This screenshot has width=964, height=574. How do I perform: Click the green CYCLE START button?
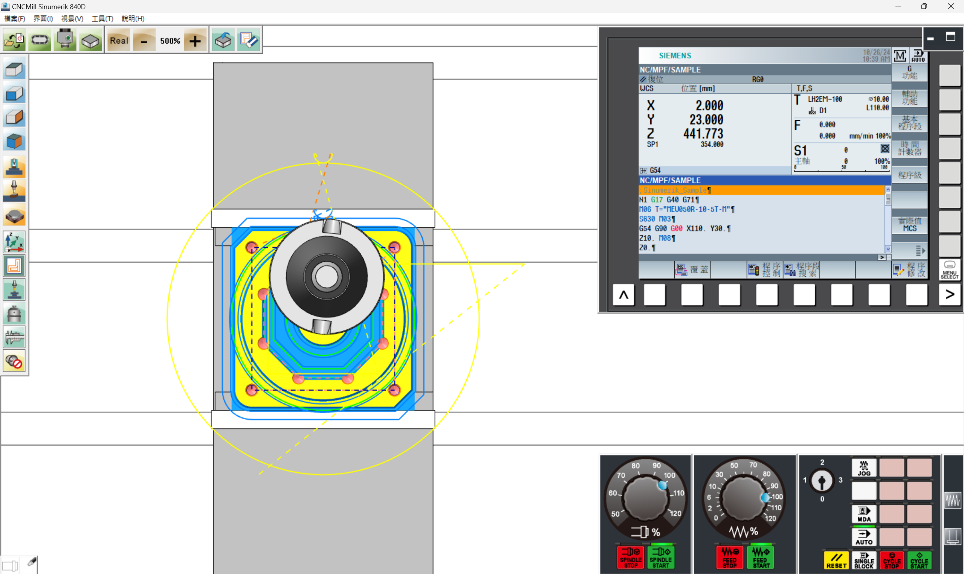click(919, 560)
